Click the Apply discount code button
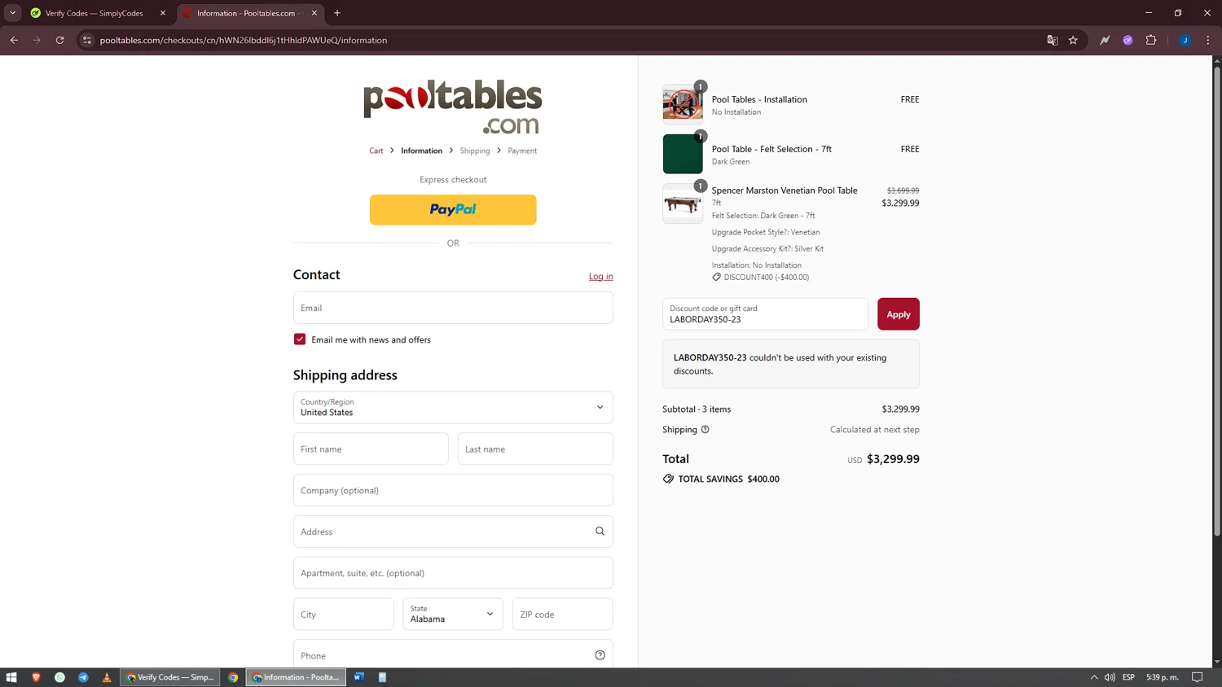The image size is (1222, 687). 898,314
